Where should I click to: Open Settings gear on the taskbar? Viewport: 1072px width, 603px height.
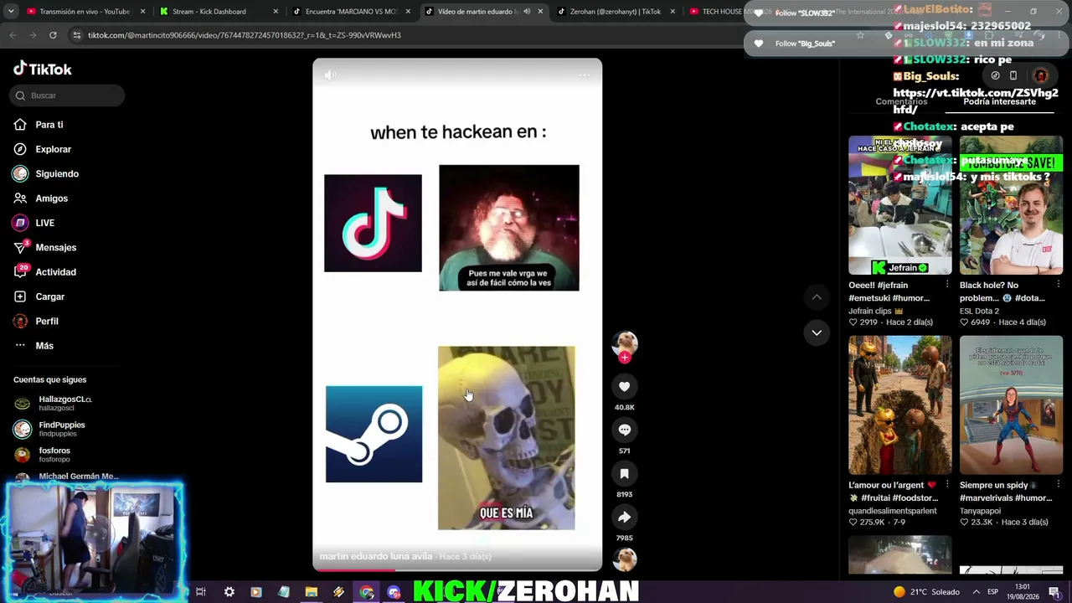[x=229, y=592]
